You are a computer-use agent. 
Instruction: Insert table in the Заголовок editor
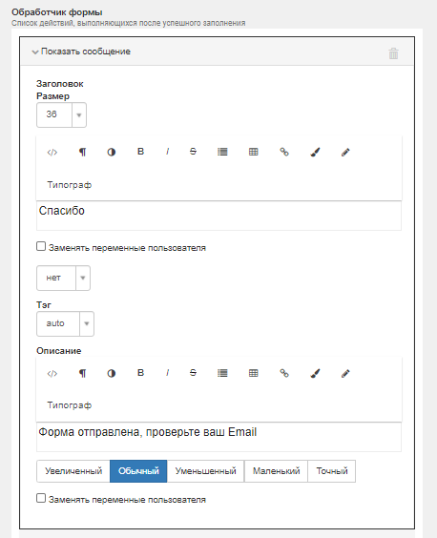pos(254,152)
